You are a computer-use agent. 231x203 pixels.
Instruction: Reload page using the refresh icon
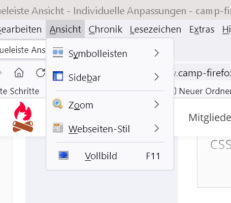[41, 73]
